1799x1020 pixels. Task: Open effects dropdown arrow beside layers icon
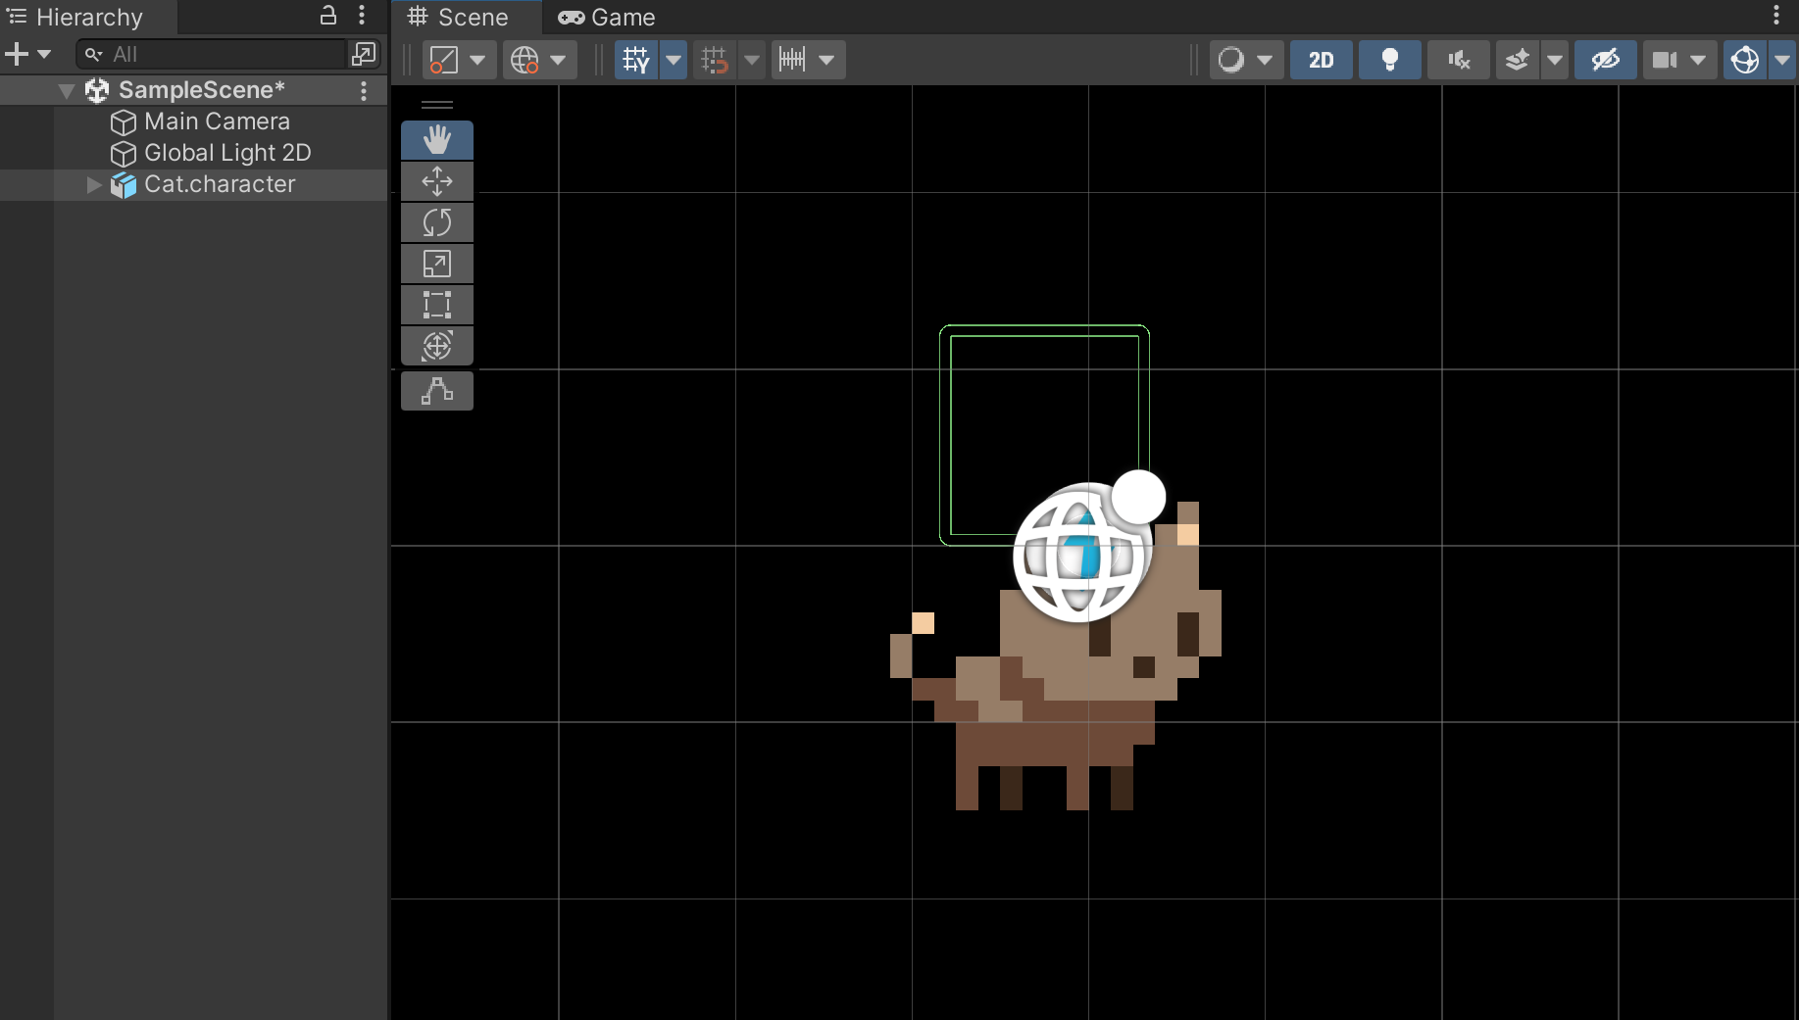(x=1555, y=60)
